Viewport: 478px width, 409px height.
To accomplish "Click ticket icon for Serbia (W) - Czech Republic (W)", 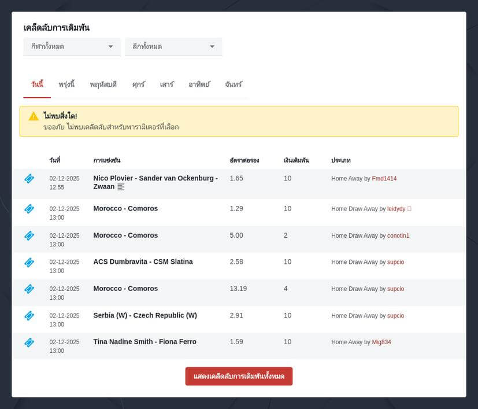I will pos(29,315).
